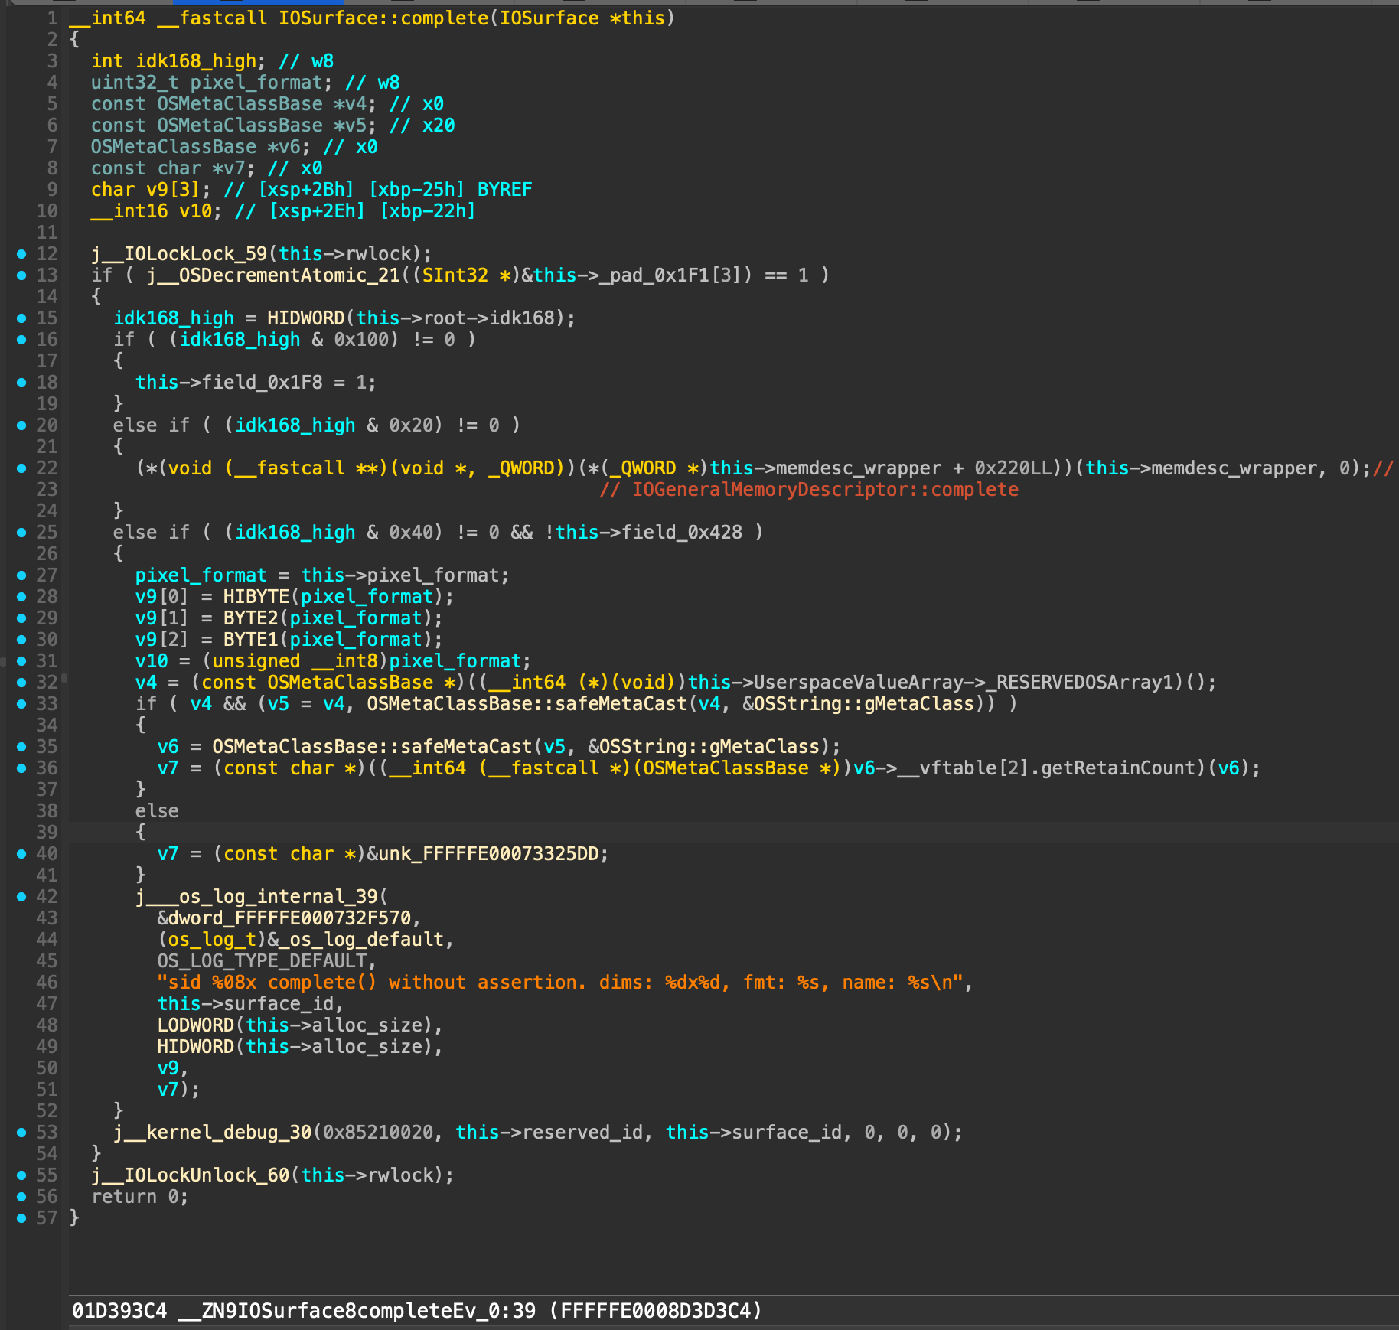The image size is (1399, 1330).
Task: Set breakpoint dot at line 33
Action: [21, 704]
